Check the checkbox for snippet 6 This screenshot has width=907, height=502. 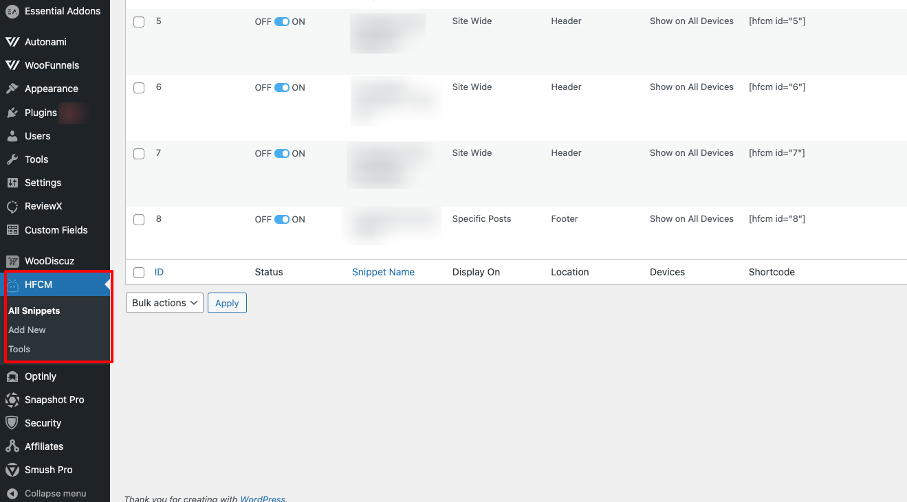pyautogui.click(x=138, y=87)
